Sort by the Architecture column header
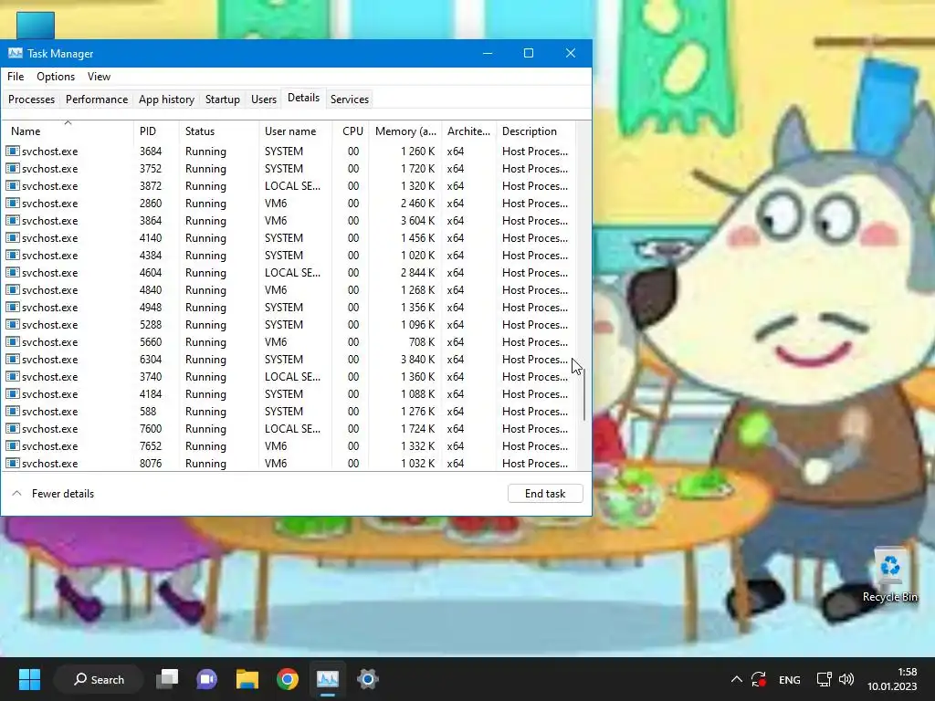 [468, 131]
